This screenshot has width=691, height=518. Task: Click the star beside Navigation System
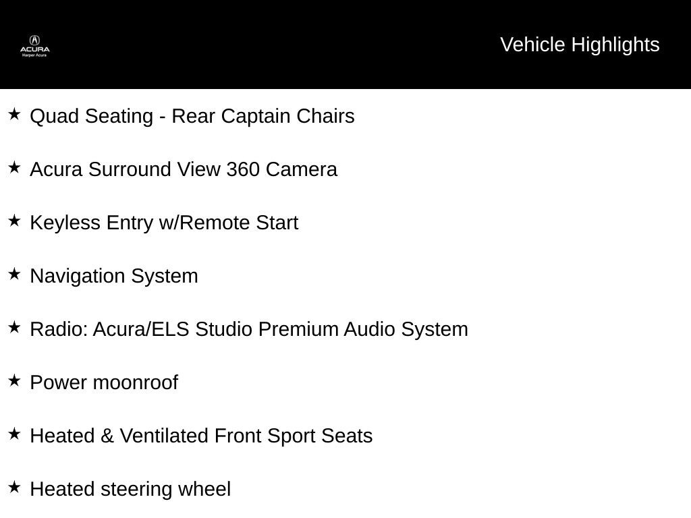14,274
